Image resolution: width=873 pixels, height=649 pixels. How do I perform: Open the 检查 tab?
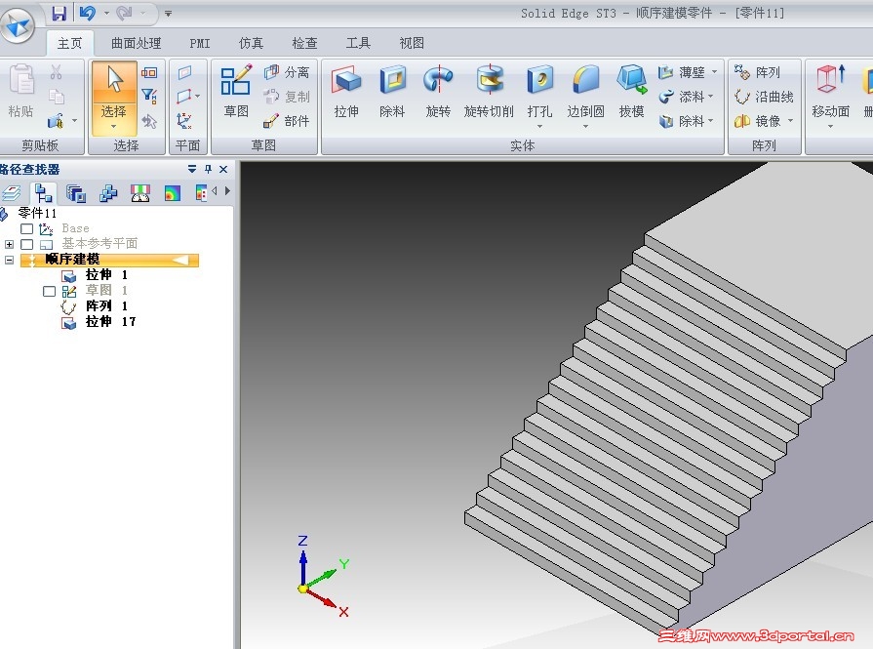(x=304, y=43)
